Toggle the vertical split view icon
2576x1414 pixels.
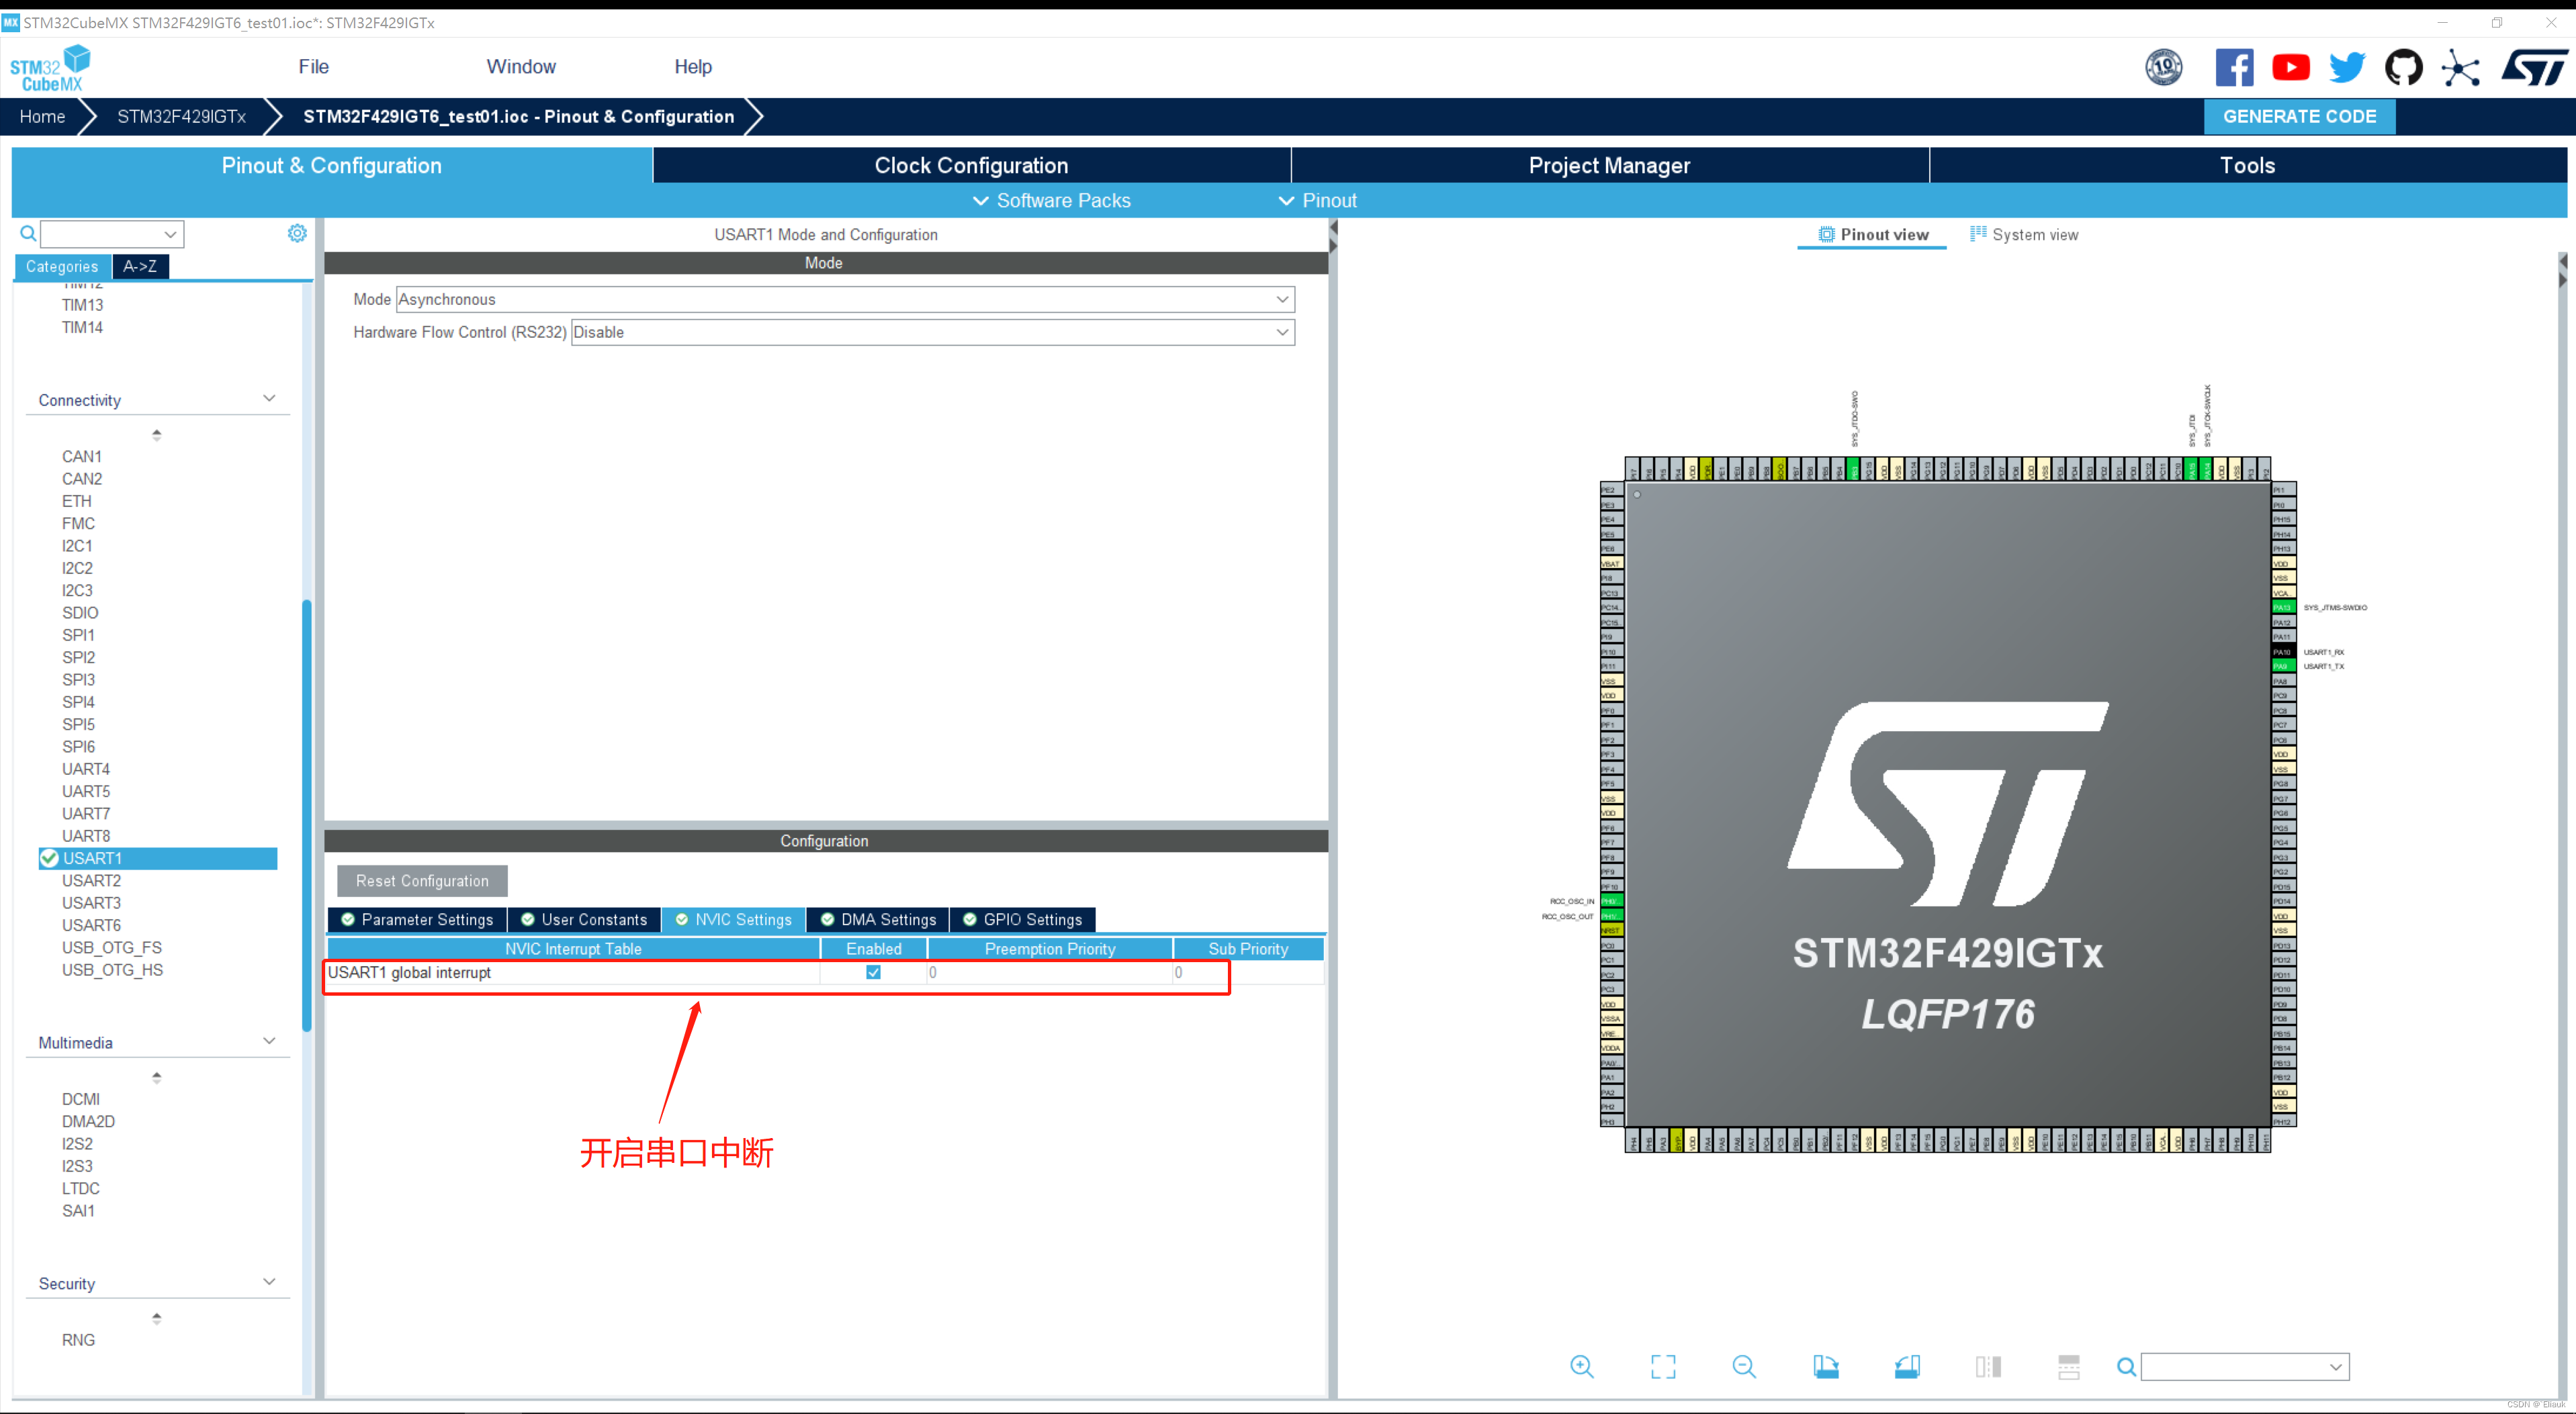1988,1366
